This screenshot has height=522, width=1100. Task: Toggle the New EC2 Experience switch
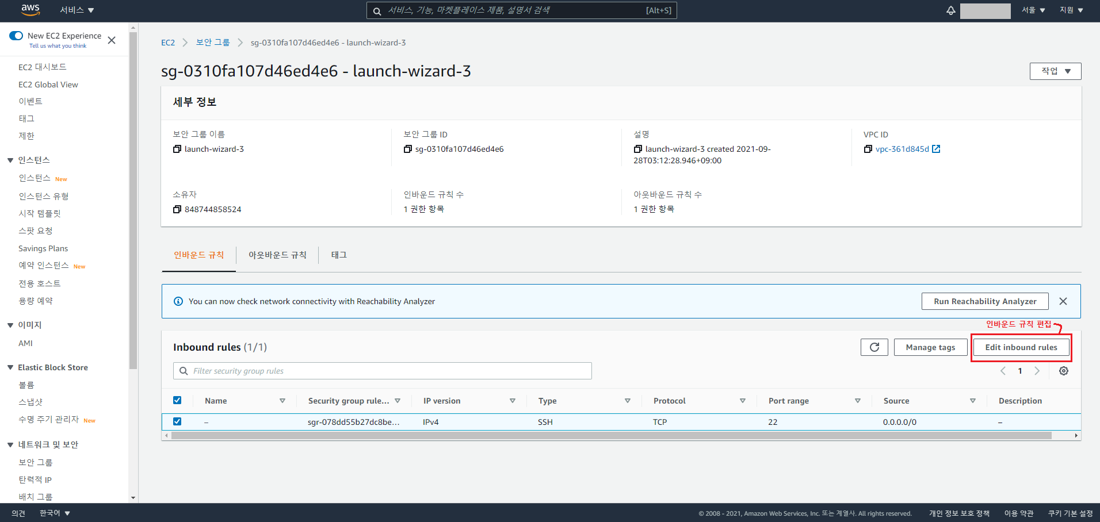[16, 36]
